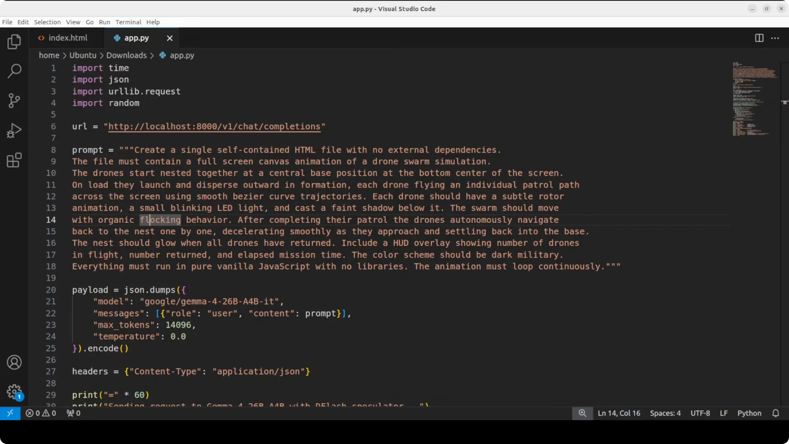Screen dimensions: 789x444
Task: Click the ports forwarded indicator
Action: pyautogui.click(x=74, y=413)
